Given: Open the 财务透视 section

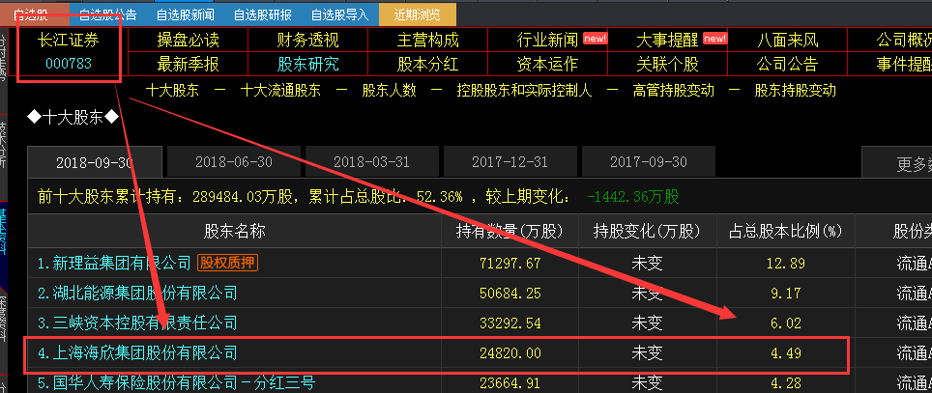Looking at the screenshot, I should pos(307,41).
